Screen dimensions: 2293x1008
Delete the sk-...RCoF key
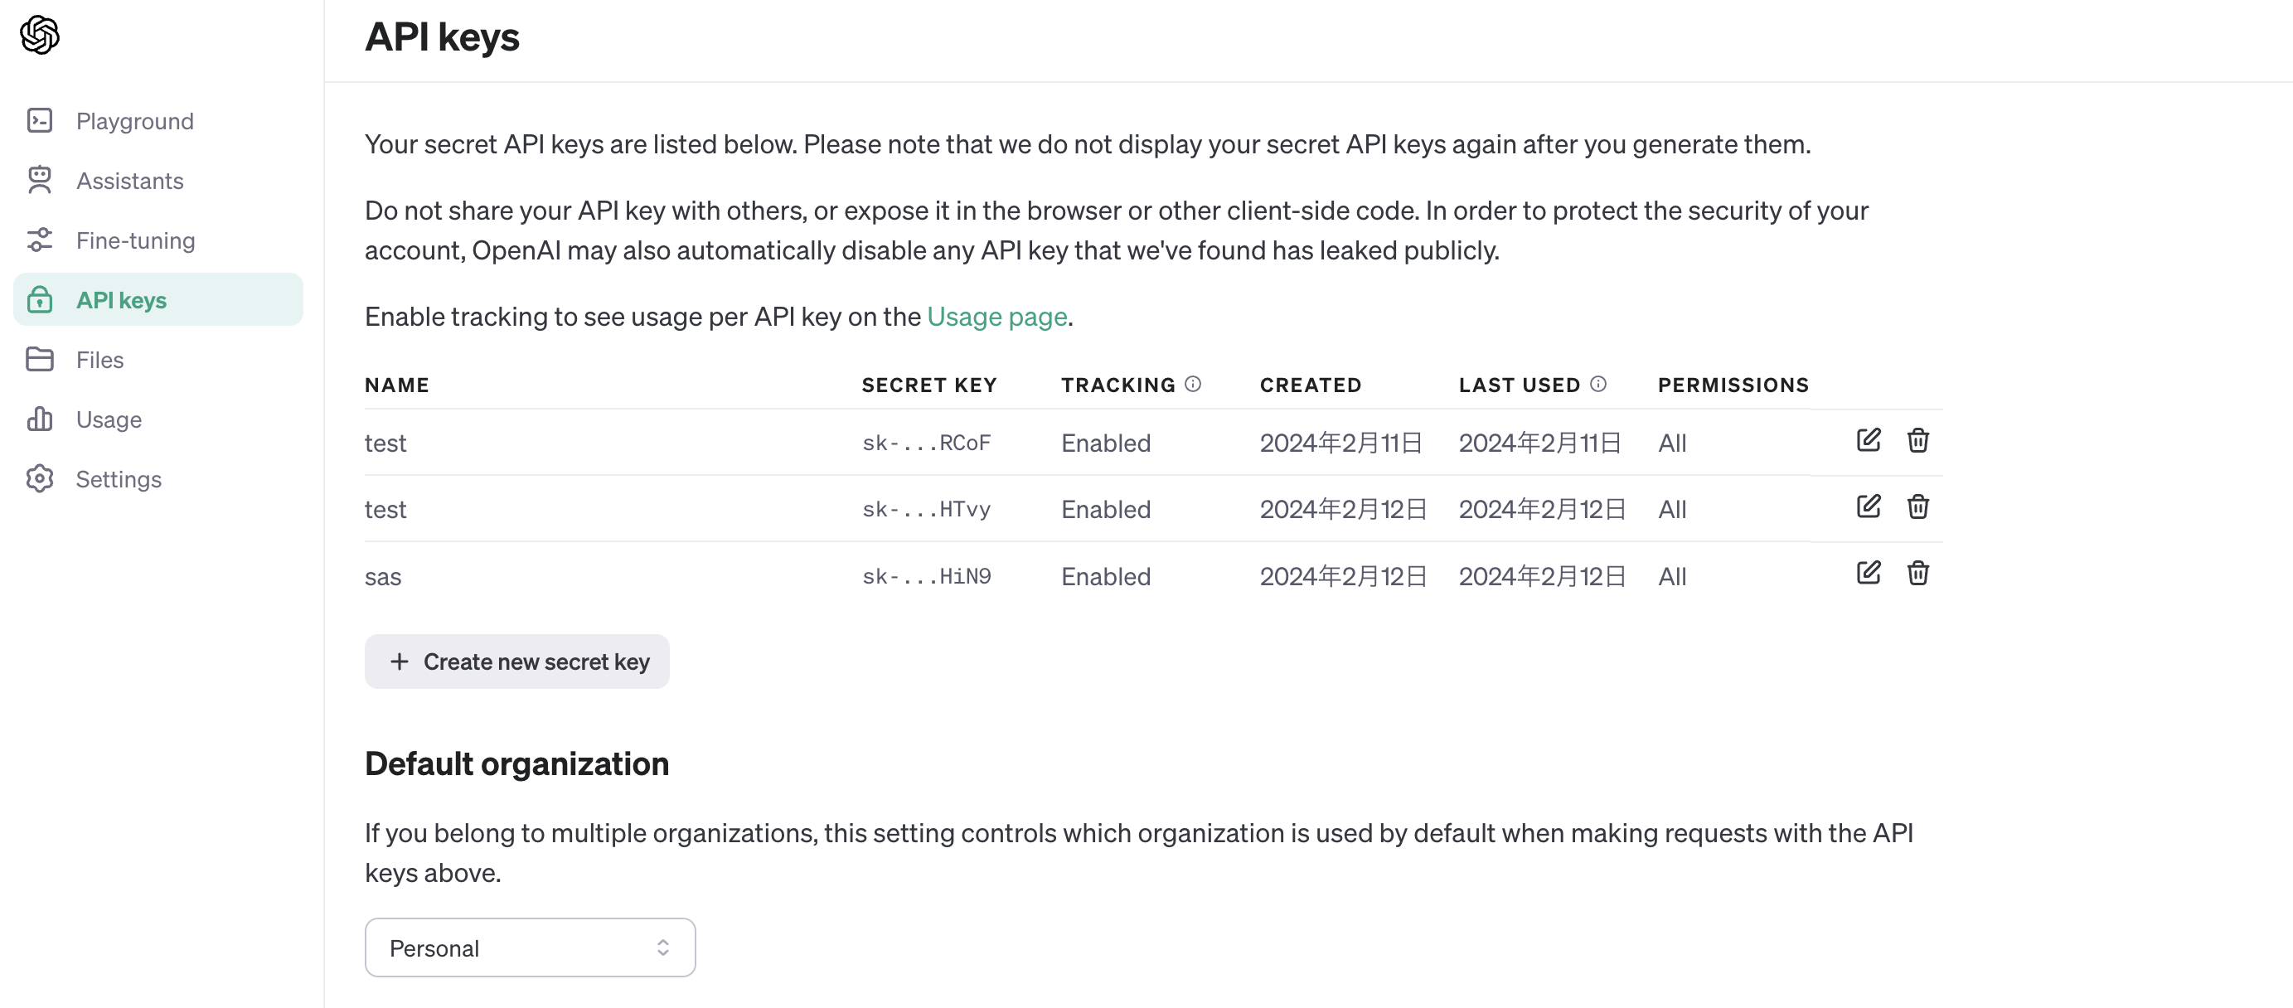tap(1917, 440)
